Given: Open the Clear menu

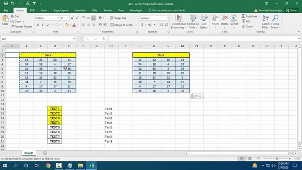Looking at the screenshot, I should pos(248,26).
